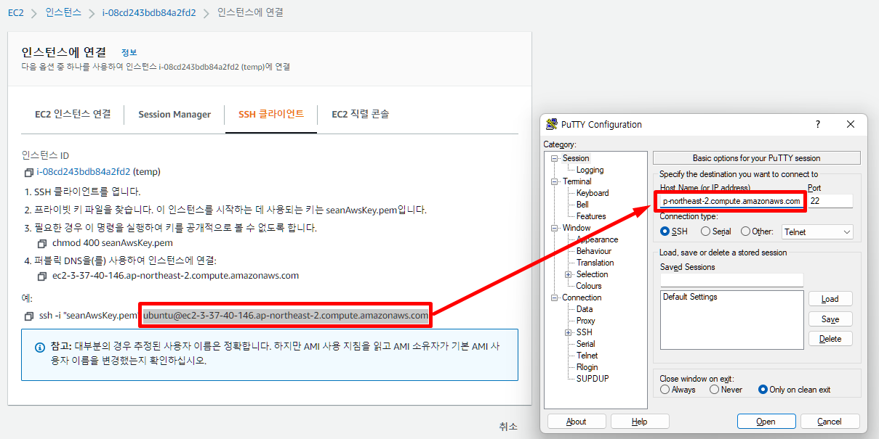
Task: Choose Only on clean exit option
Action: pyautogui.click(x=763, y=390)
